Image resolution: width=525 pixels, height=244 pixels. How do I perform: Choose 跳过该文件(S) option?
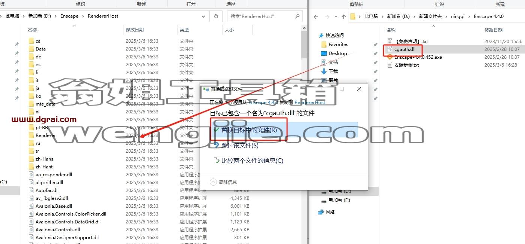(284, 145)
